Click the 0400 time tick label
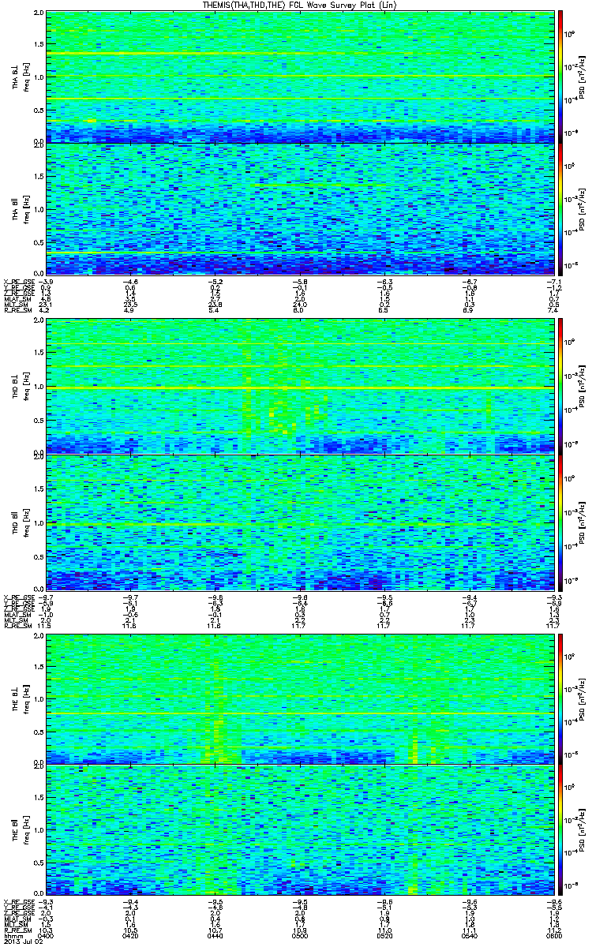The image size is (592, 947). (46, 936)
